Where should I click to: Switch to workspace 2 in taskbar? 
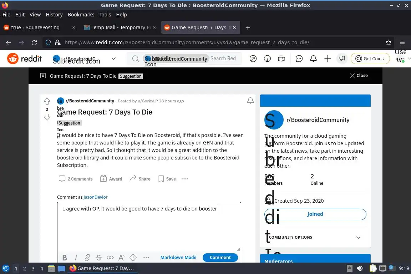pos(25,269)
